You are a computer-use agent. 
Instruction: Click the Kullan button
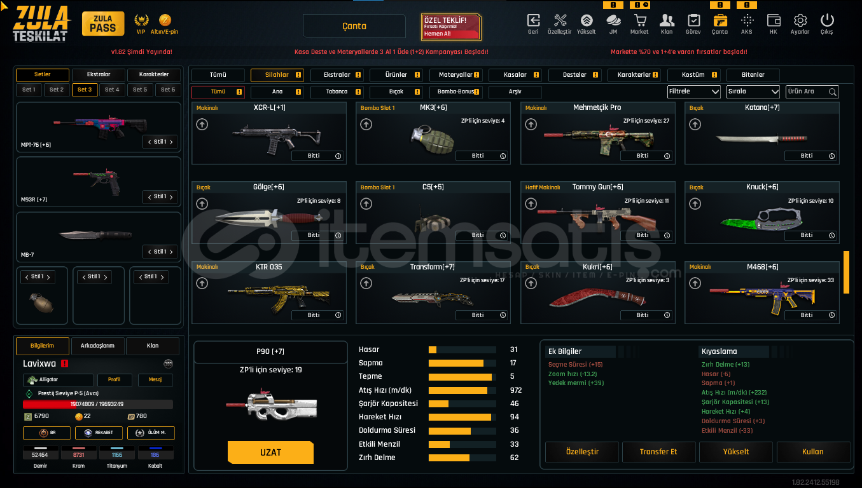(x=812, y=452)
